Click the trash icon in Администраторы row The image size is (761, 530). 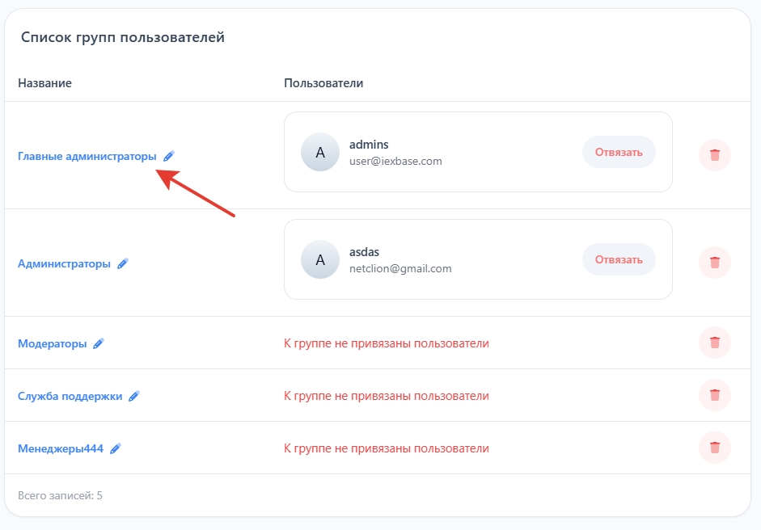pyautogui.click(x=714, y=263)
